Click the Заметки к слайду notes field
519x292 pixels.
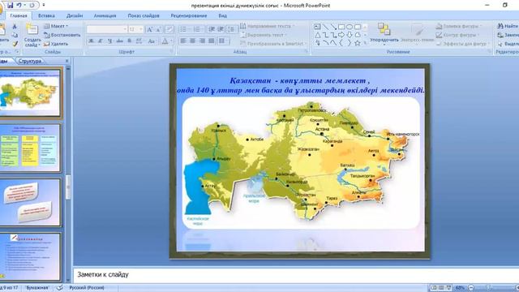[x=295, y=274]
